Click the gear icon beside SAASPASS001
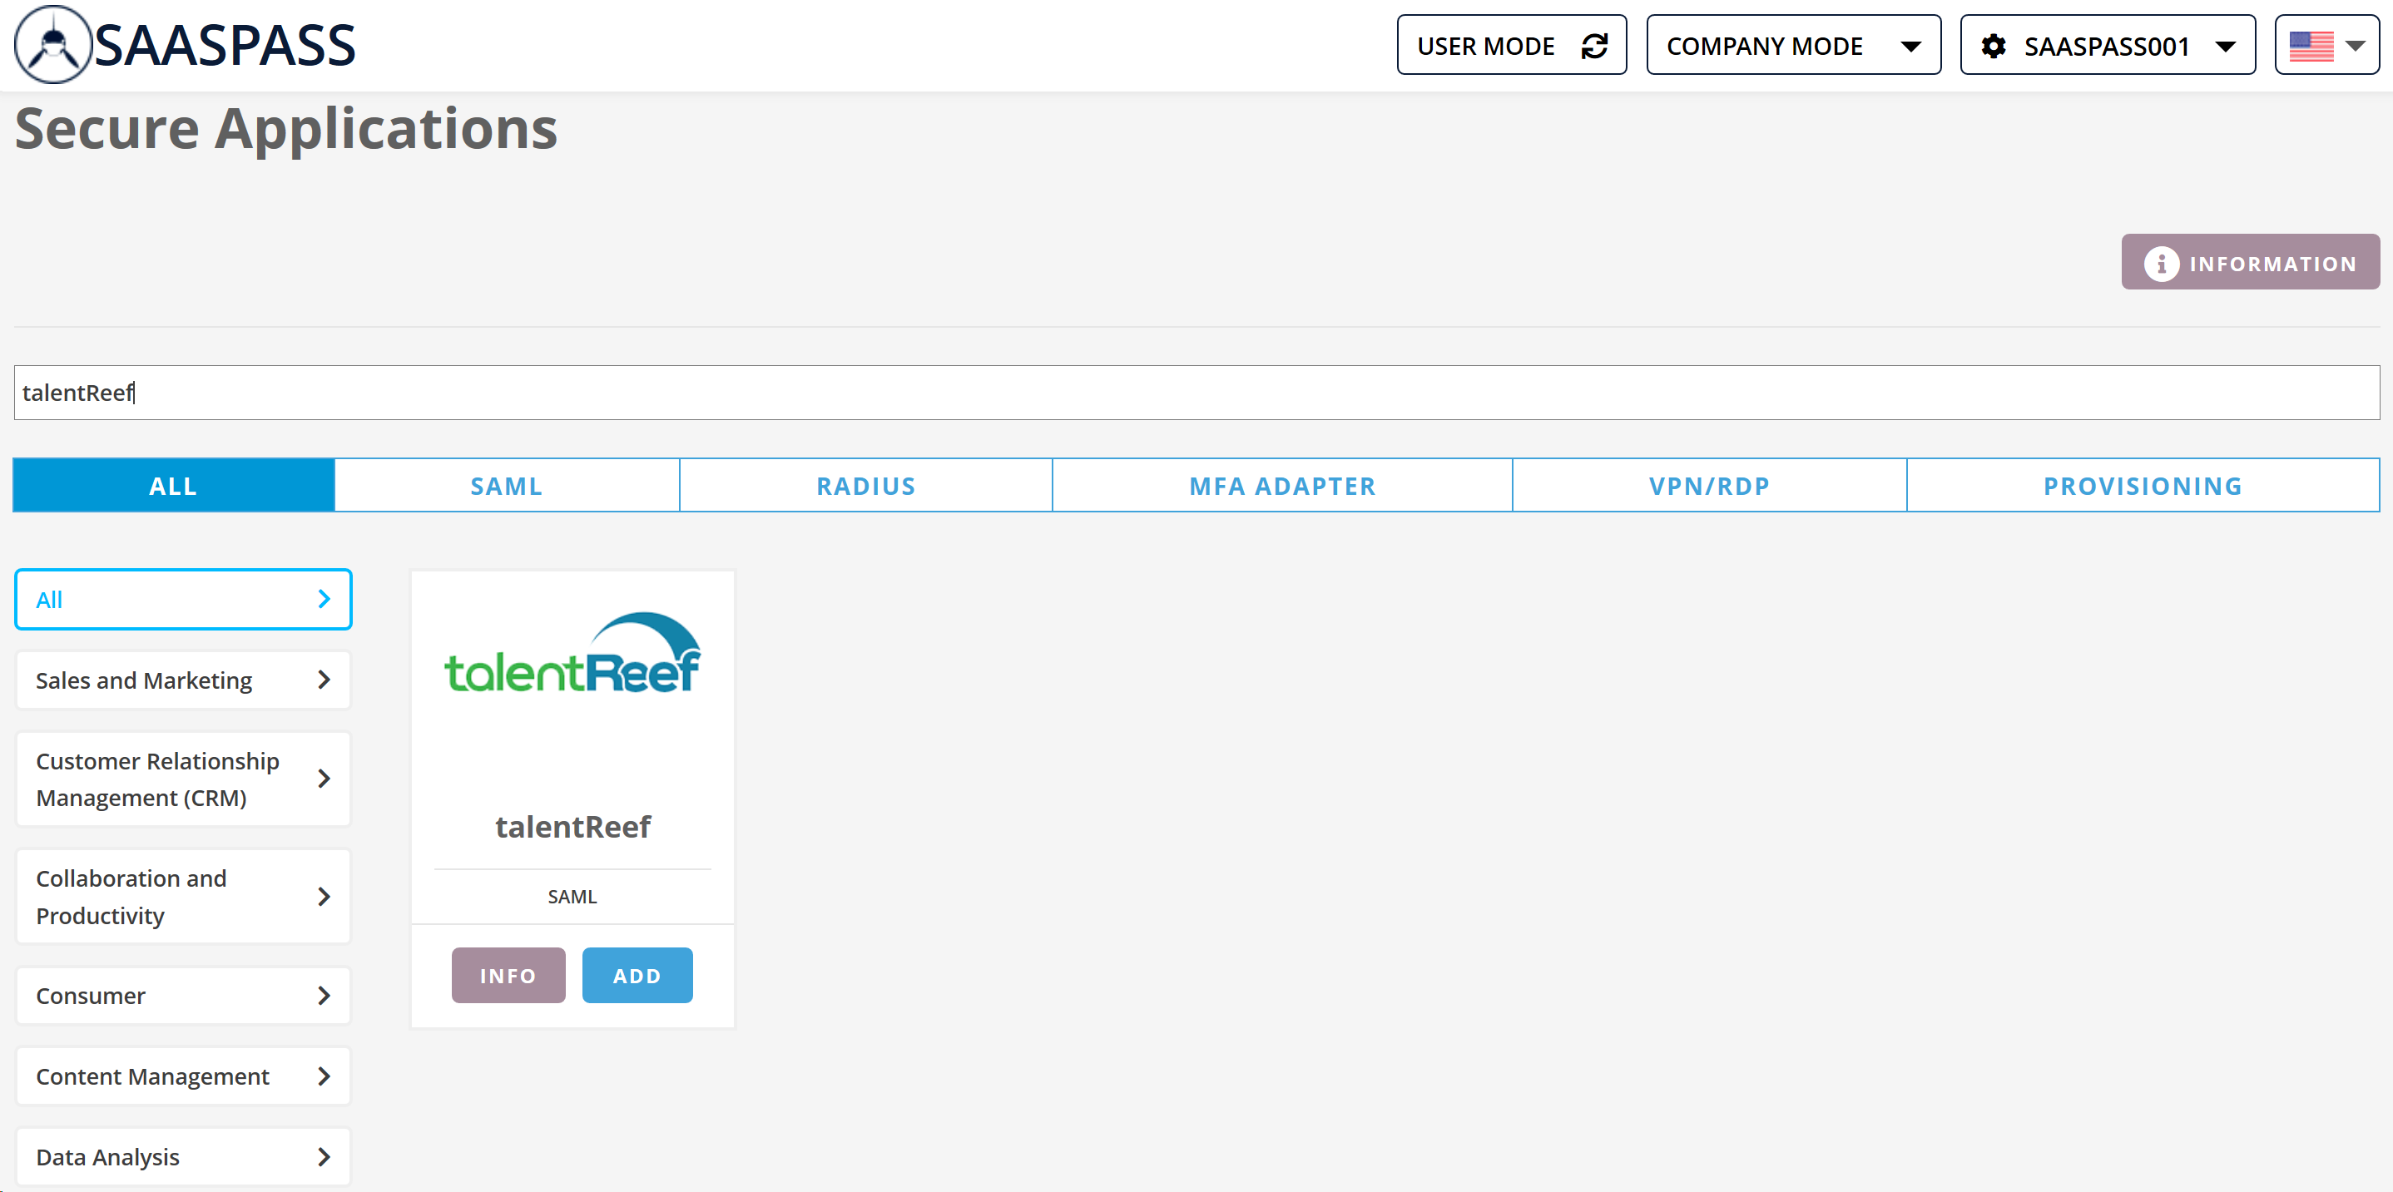This screenshot has width=2393, height=1192. coord(1993,46)
